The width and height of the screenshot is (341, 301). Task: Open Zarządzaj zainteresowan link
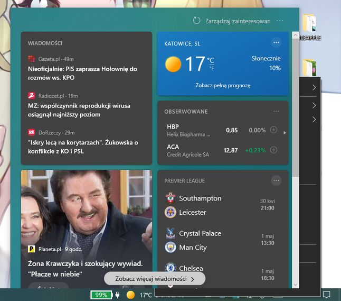238,21
